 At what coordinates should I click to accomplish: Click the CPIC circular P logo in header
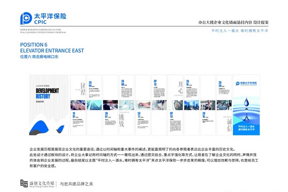click(x=26, y=18)
